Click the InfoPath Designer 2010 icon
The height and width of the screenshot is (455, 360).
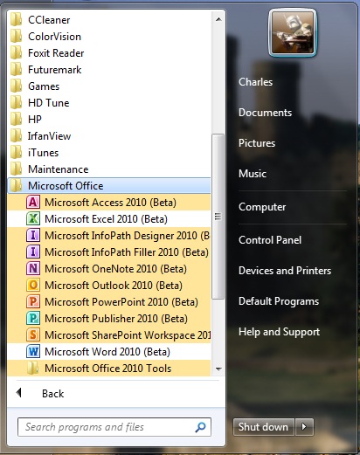click(33, 235)
